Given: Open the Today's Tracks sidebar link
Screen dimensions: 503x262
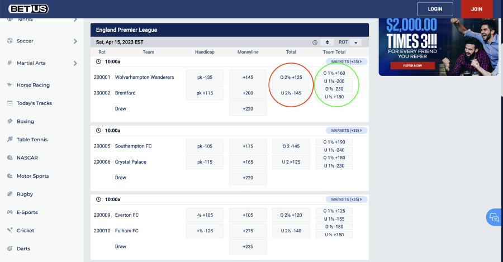Looking at the screenshot, I should pyautogui.click(x=34, y=103).
